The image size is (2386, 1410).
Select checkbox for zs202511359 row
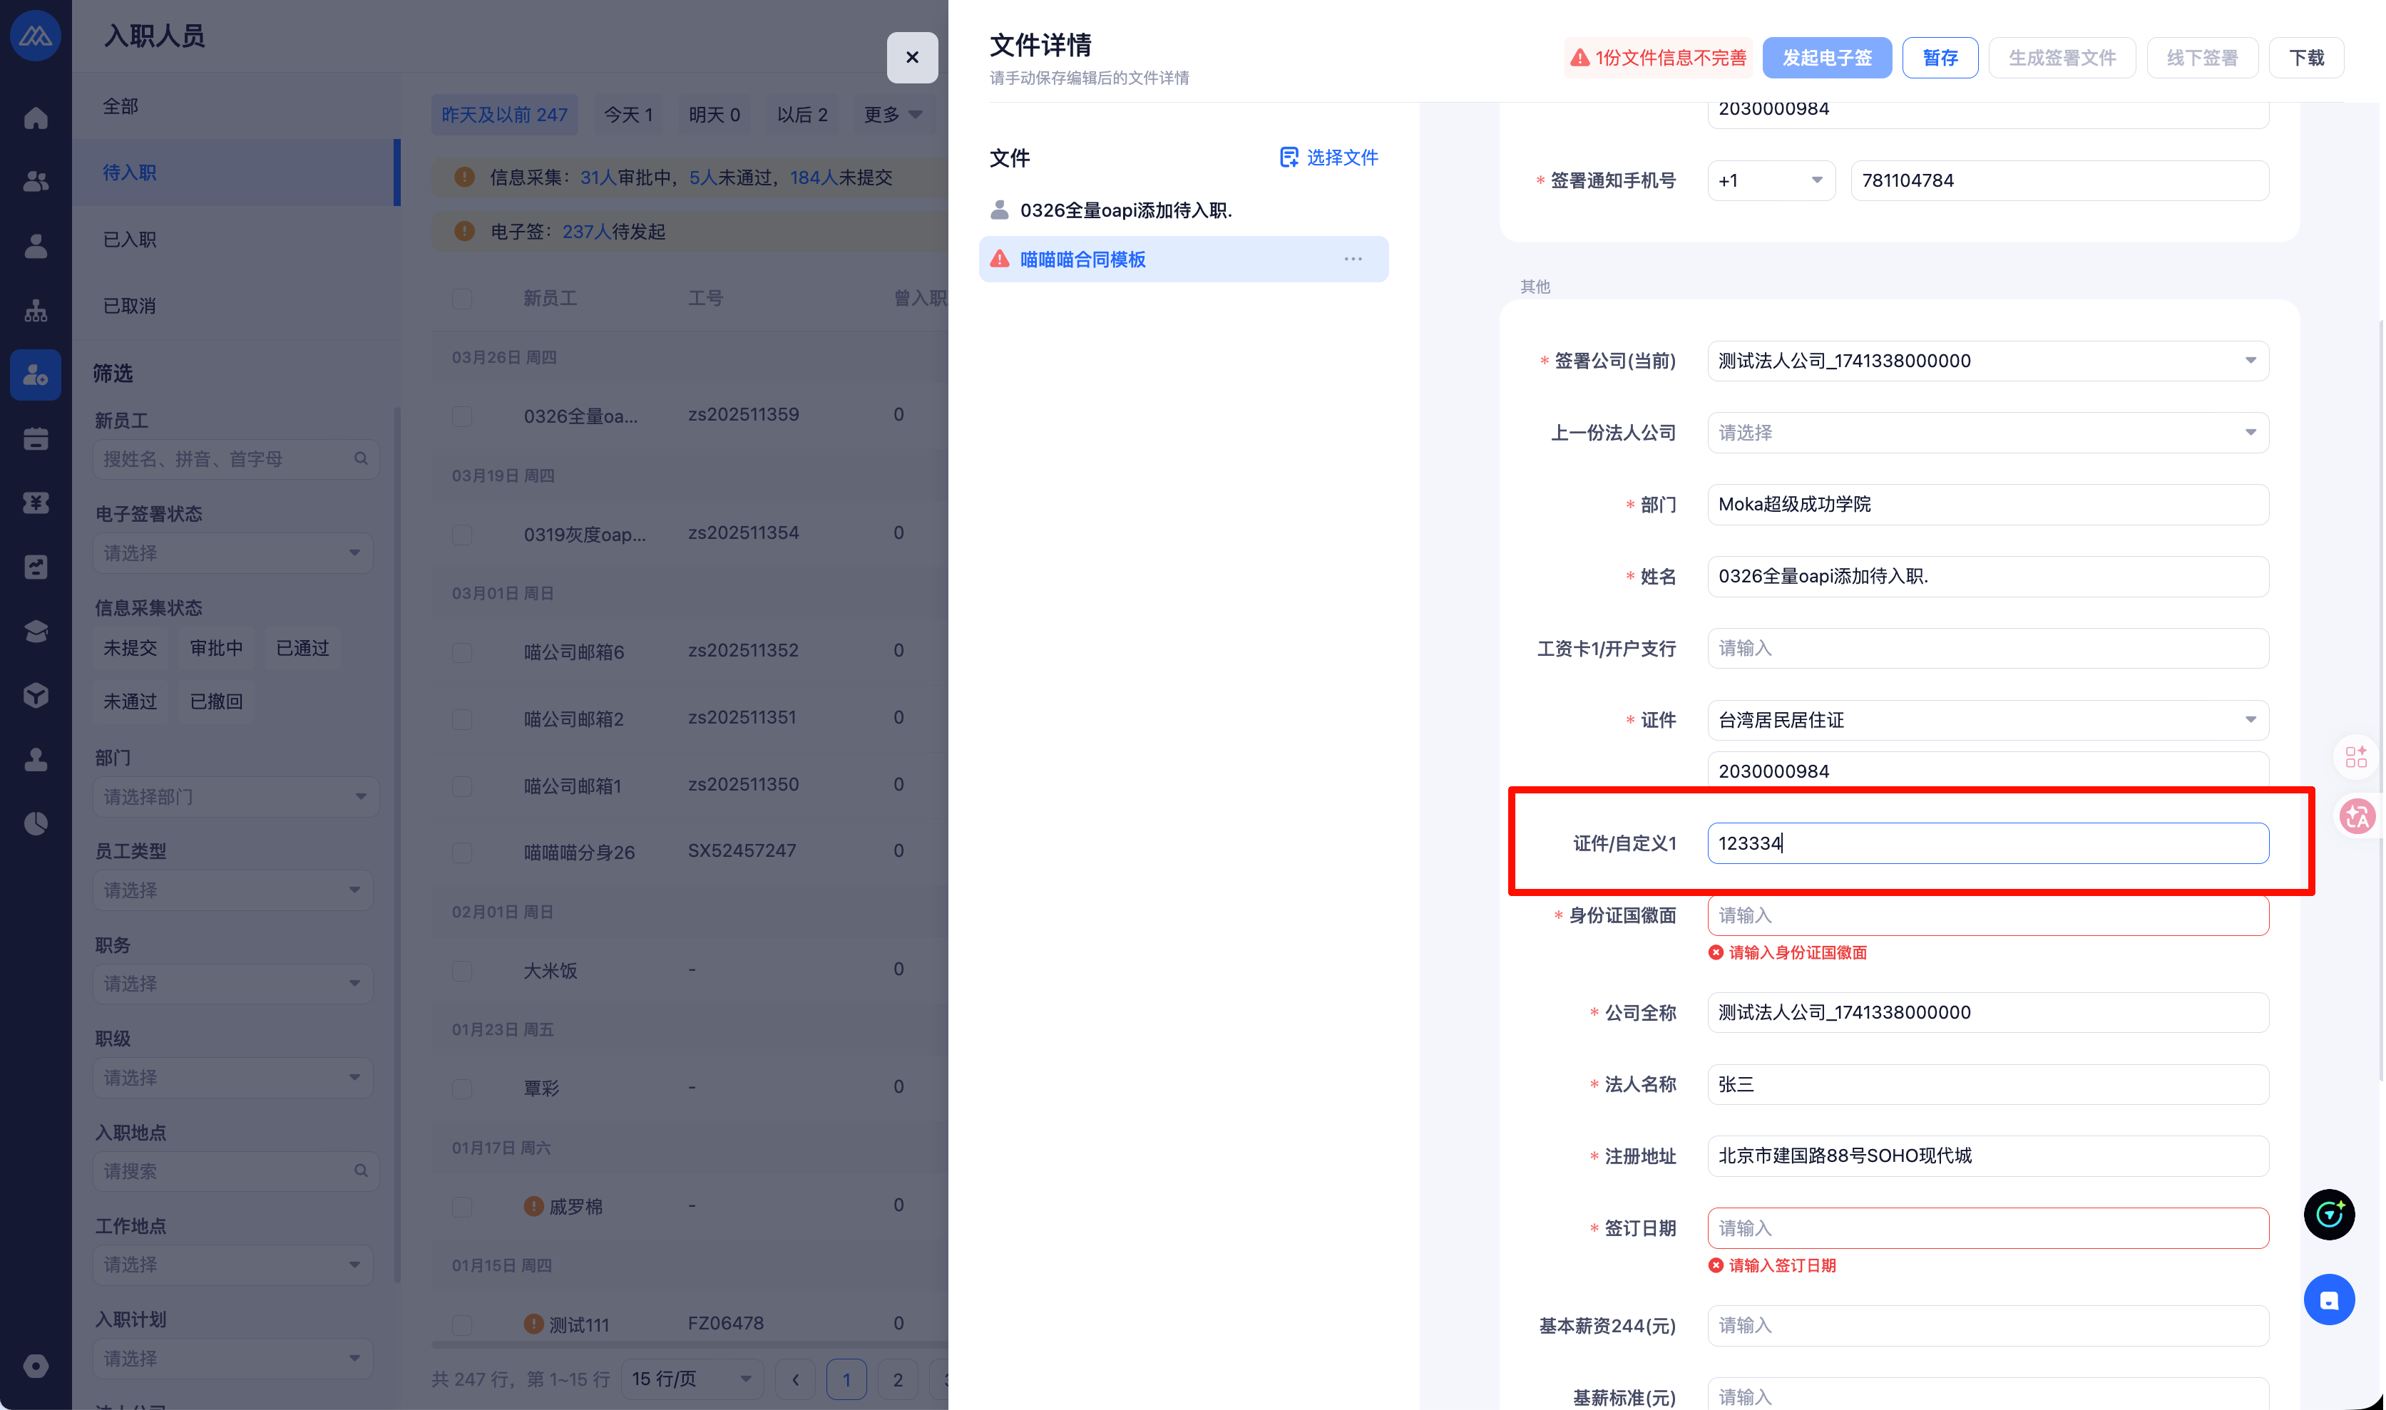coord(462,416)
